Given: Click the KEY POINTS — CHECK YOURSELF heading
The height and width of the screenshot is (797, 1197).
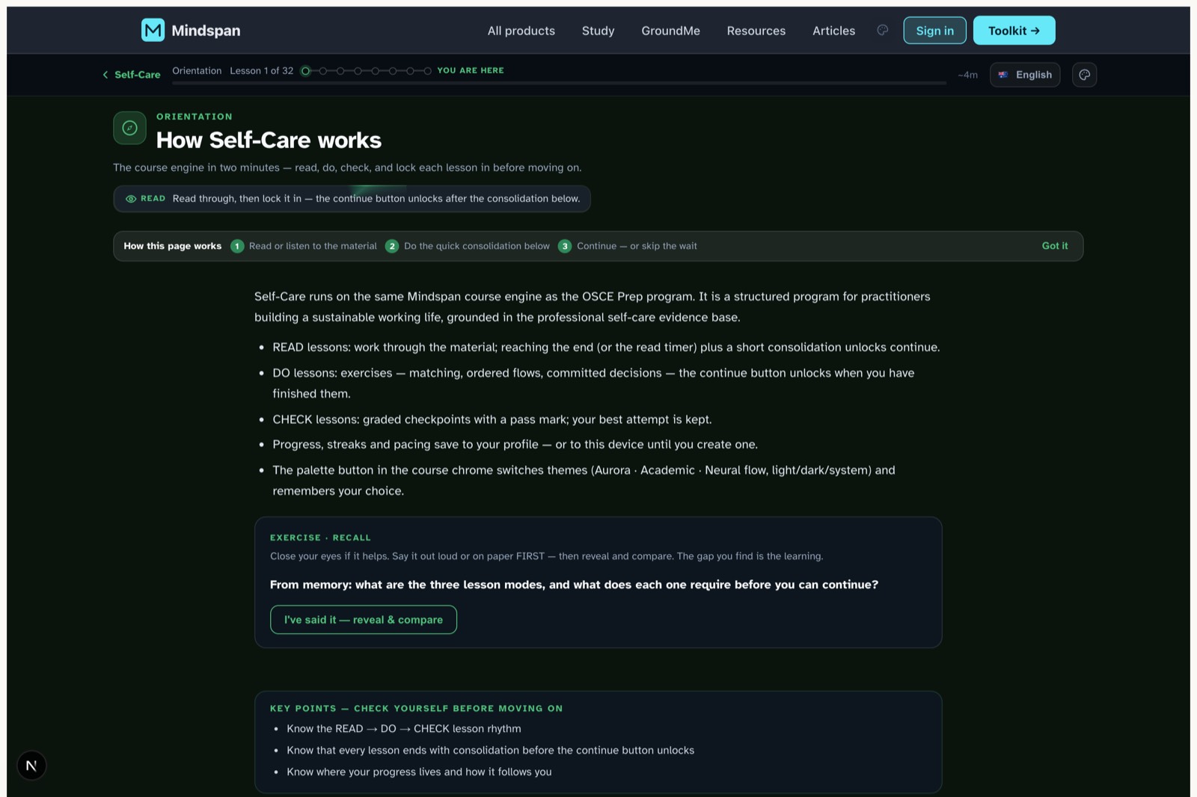Looking at the screenshot, I should click(416, 708).
